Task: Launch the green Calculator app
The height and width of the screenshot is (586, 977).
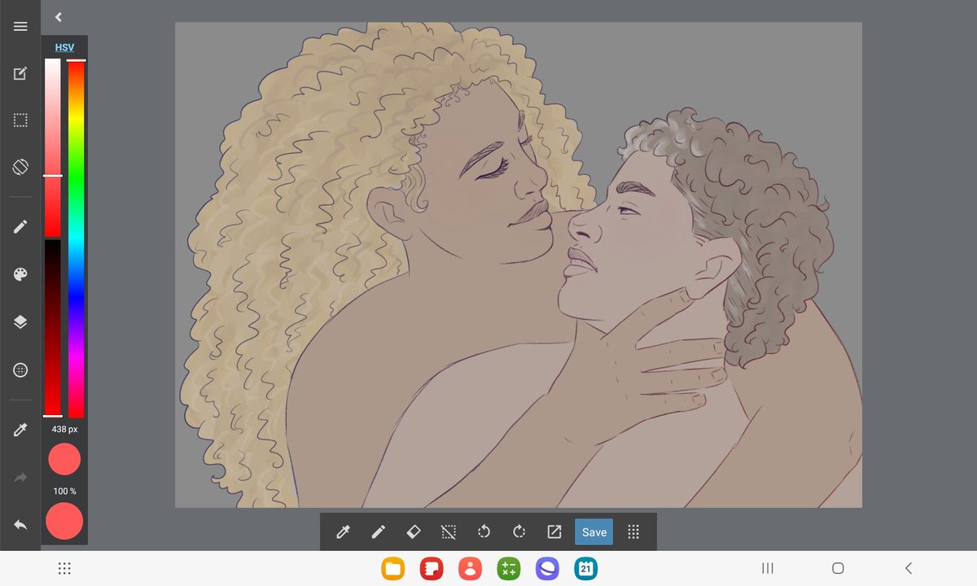Action: click(509, 568)
